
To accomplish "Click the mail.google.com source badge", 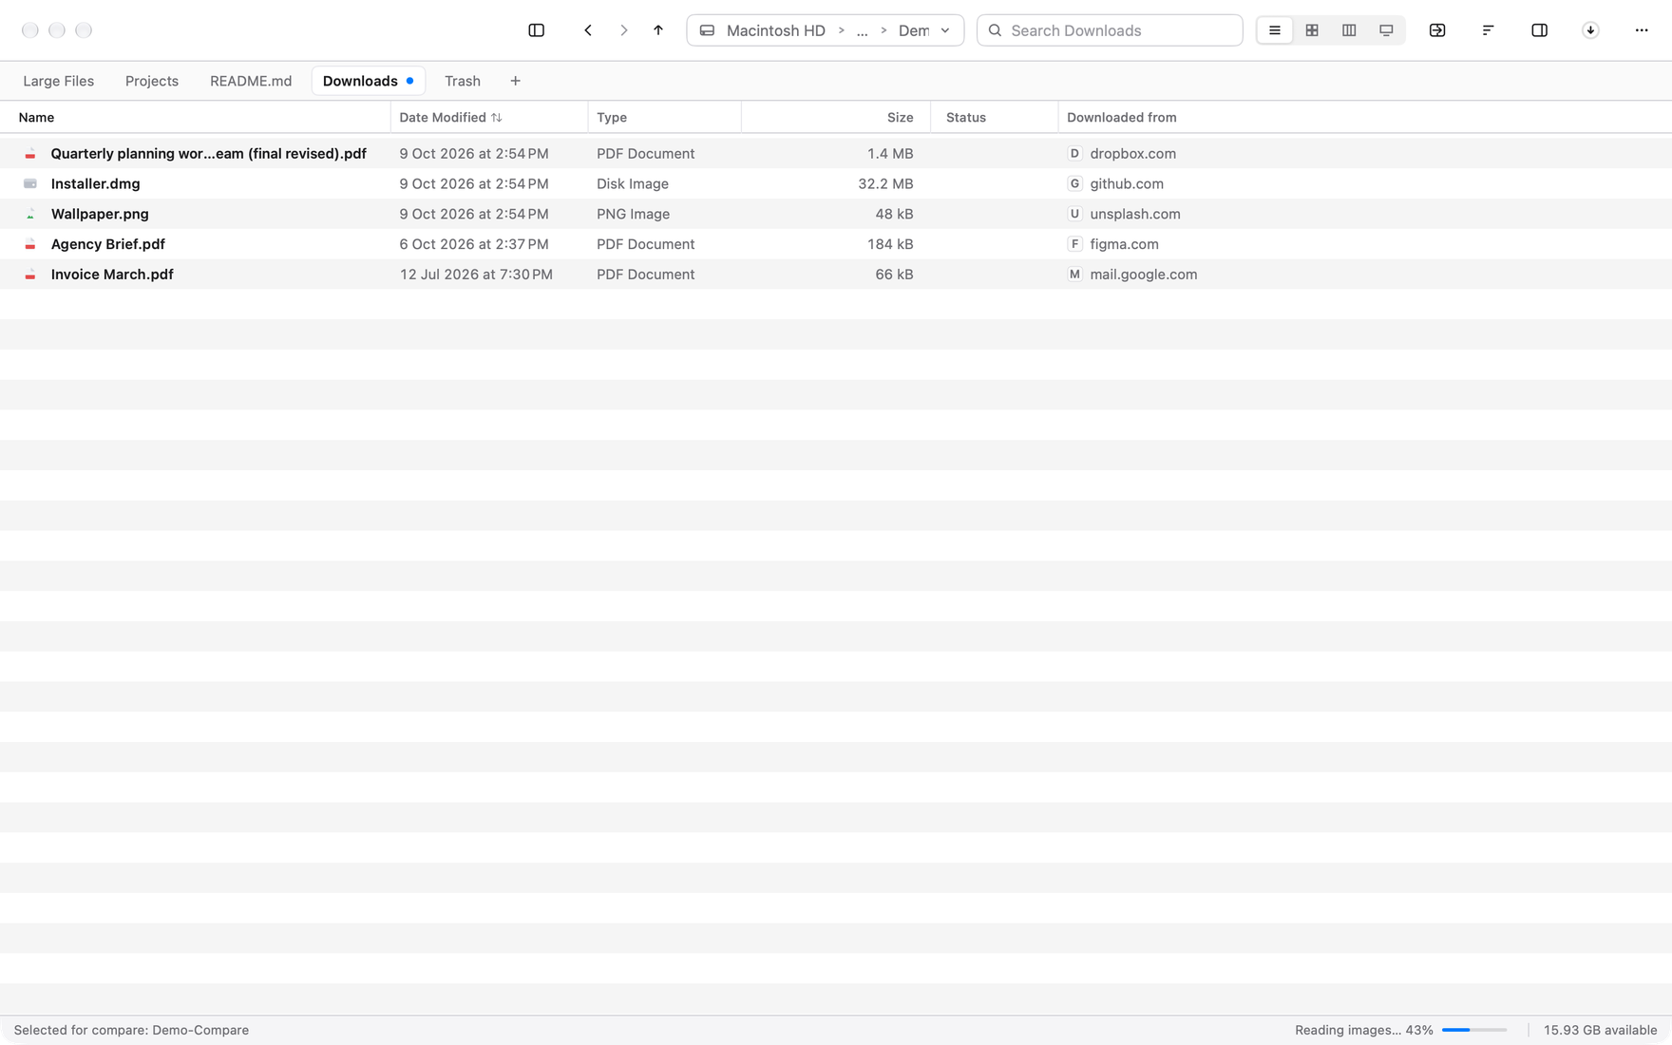I will (x=1074, y=275).
